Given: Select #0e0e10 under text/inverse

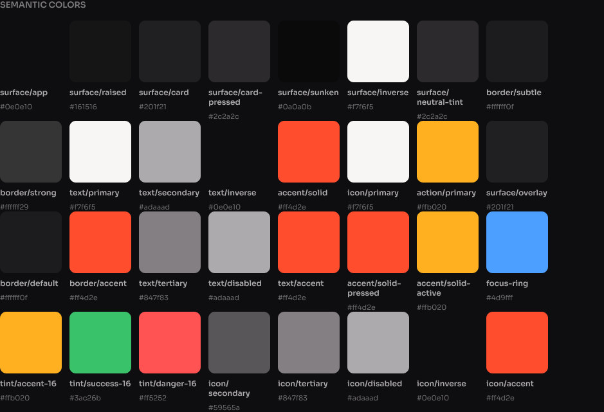Looking at the screenshot, I should [x=224, y=207].
